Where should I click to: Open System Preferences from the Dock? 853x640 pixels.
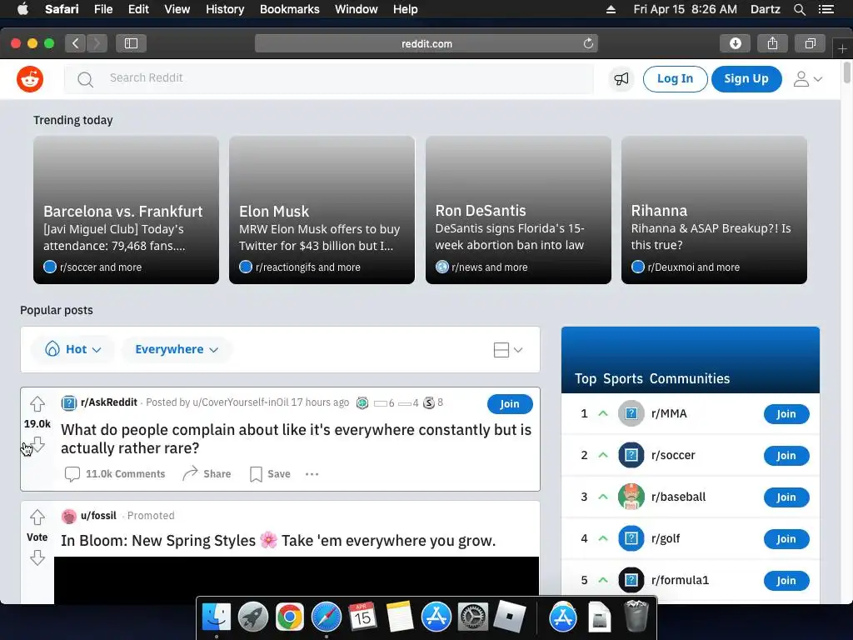(473, 617)
